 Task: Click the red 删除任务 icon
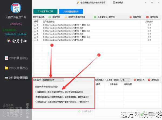135,80
